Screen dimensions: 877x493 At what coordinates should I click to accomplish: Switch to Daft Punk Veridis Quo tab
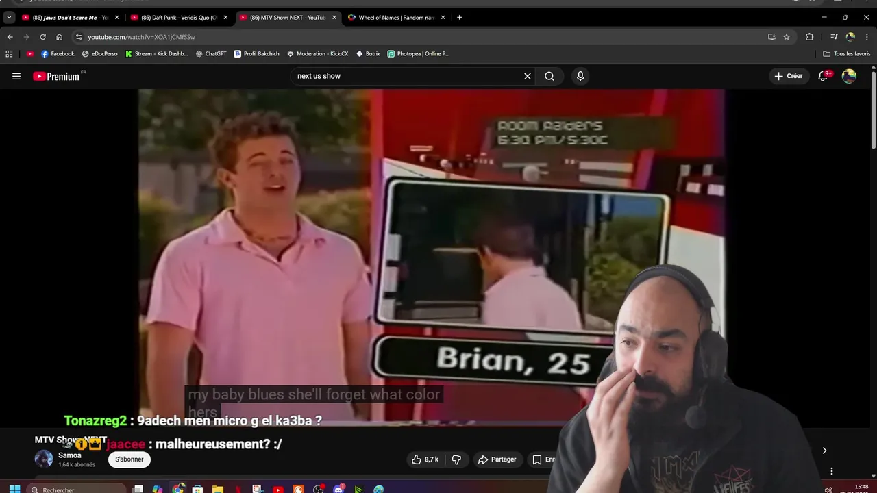pos(179,17)
